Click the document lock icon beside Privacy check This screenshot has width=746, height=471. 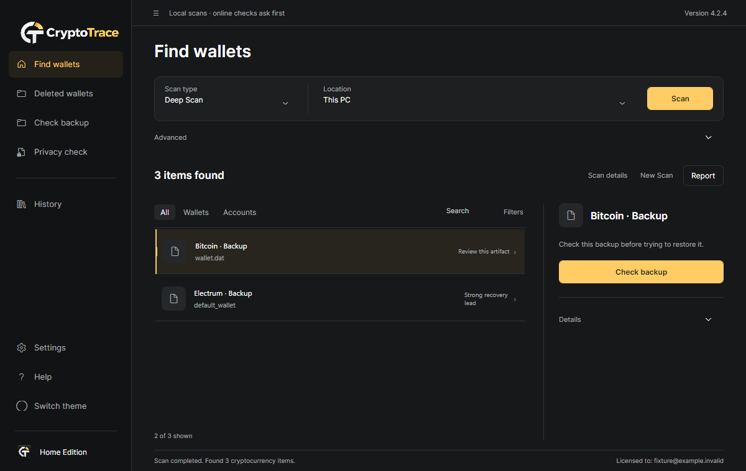click(x=22, y=152)
